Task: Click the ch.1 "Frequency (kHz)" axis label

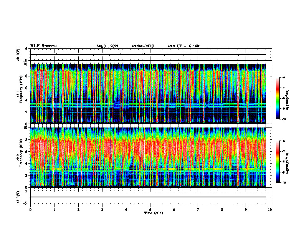Action: [21, 89]
